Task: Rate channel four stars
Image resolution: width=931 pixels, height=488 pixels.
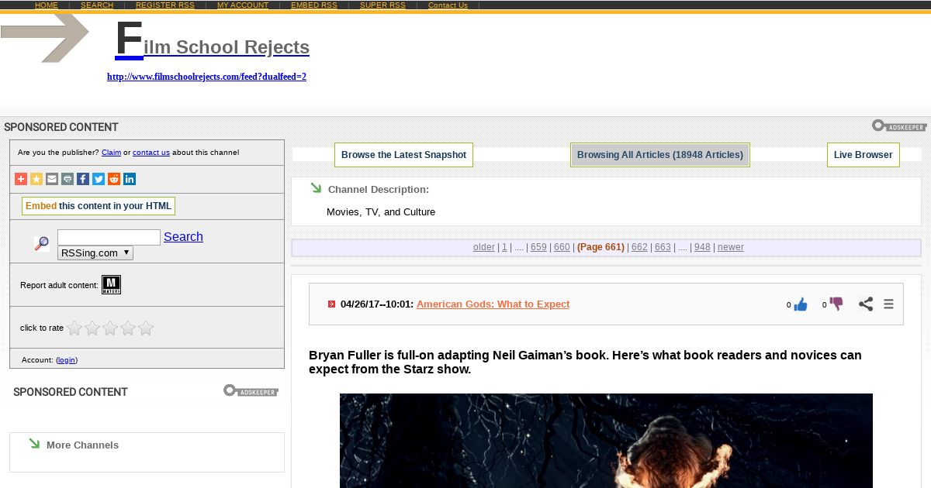Action: [128, 328]
